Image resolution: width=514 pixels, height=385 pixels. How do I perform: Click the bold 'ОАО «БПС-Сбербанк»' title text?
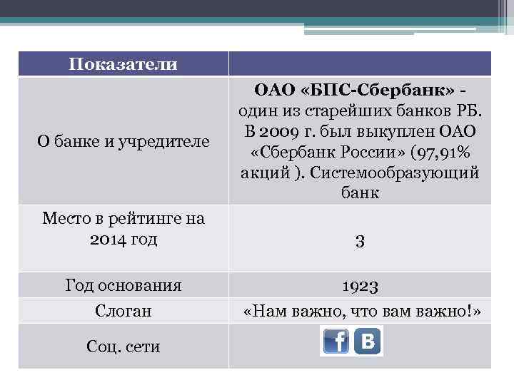pyautogui.click(x=354, y=90)
